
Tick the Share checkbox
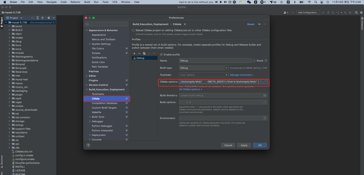(254, 61)
